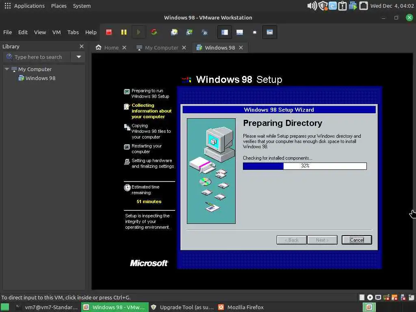Click the blue application tray icon
416x312 pixels.
coord(333,6)
